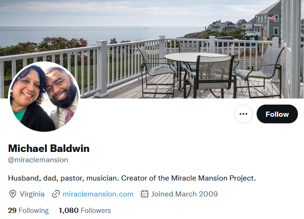Click the word Followers after 1,080
The image size is (304, 219).
[96, 211]
